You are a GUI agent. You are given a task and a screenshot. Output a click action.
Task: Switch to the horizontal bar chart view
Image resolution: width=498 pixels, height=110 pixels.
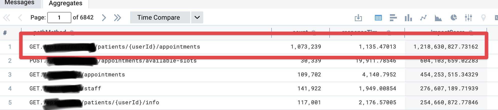point(393,18)
